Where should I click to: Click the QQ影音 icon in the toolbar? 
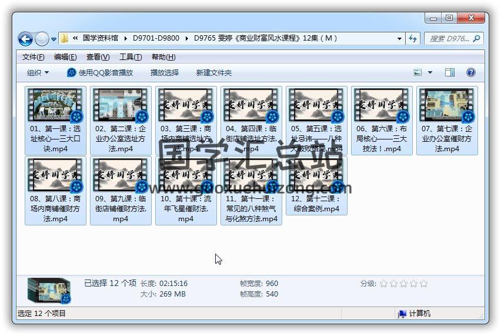(71, 72)
